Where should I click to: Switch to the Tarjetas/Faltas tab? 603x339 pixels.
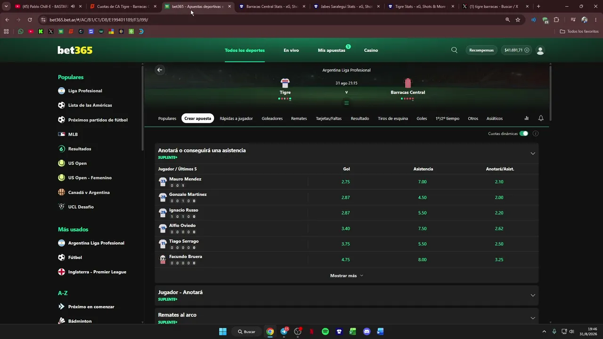[329, 118]
